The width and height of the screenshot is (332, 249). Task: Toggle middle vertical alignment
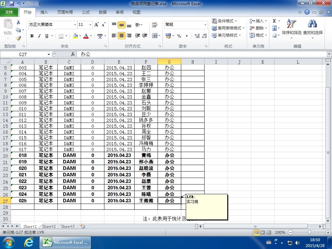point(121,25)
